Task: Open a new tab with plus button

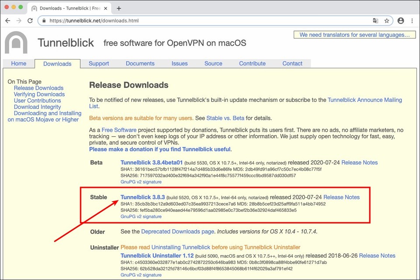Action: (119, 8)
